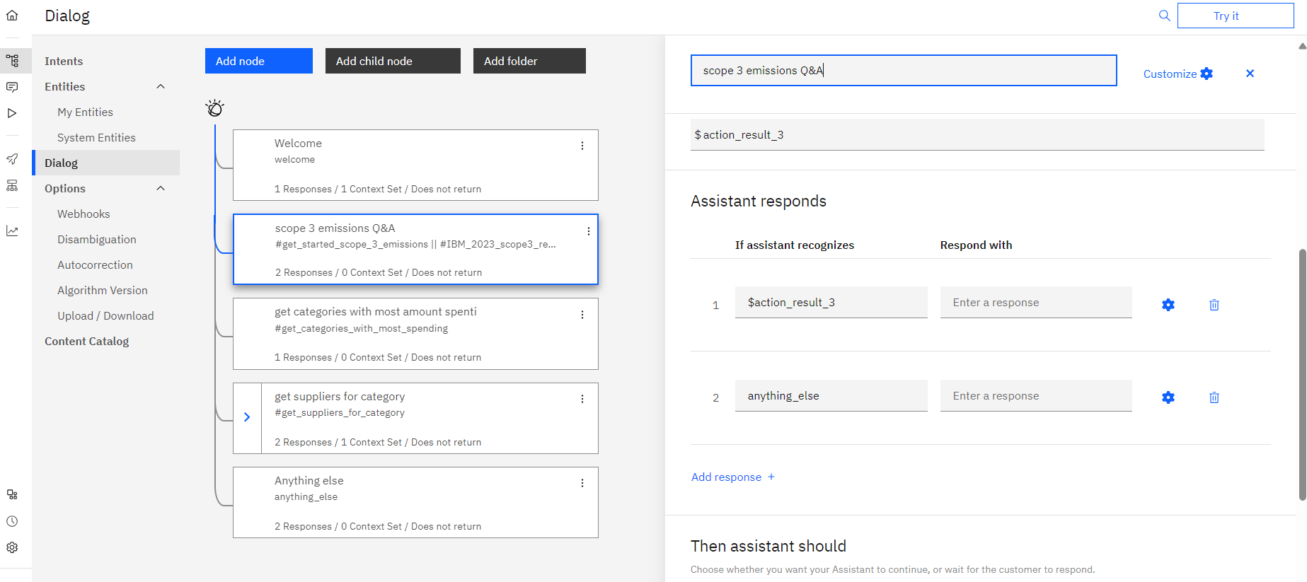
Task: Open the Customize gear icon
Action: point(1207,74)
